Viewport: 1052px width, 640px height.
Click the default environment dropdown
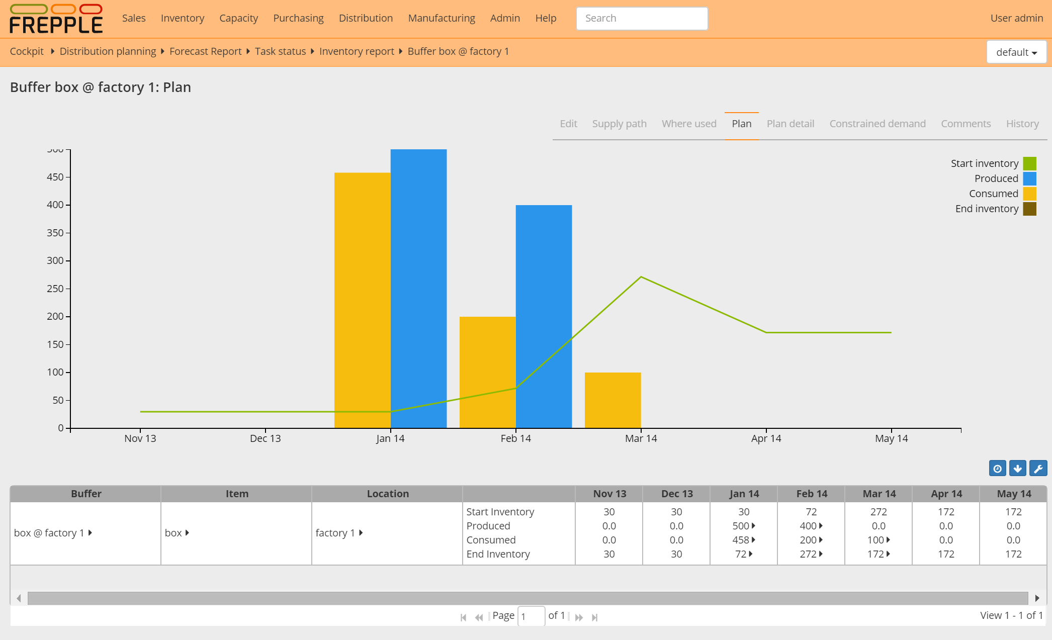click(1014, 51)
